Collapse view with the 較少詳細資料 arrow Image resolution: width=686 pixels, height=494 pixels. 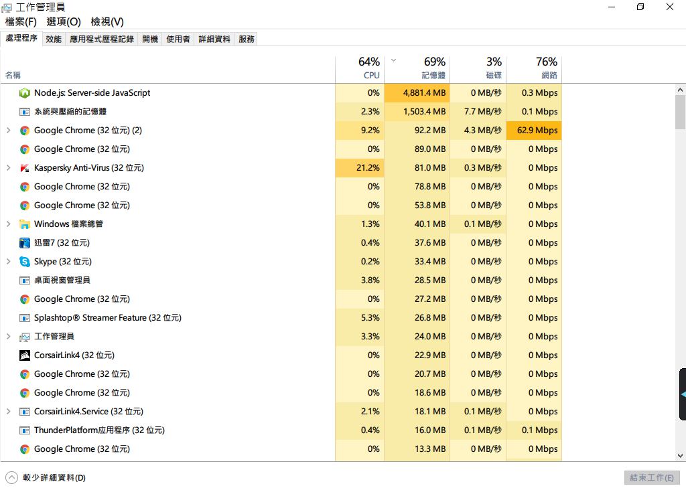tap(12, 477)
